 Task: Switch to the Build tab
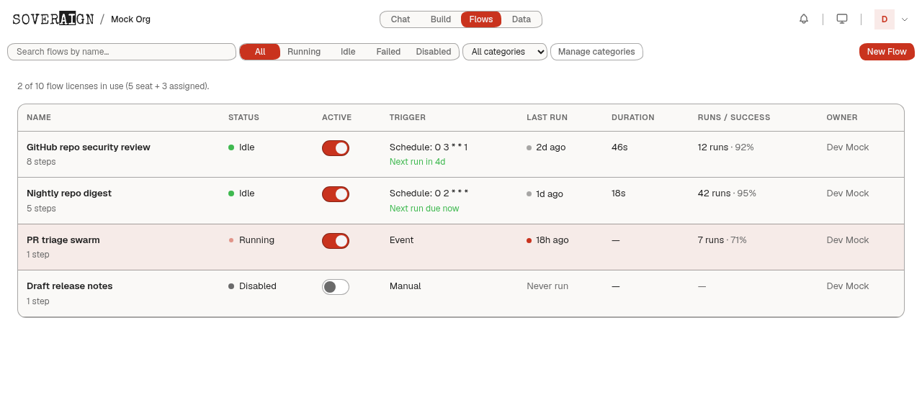pos(441,19)
